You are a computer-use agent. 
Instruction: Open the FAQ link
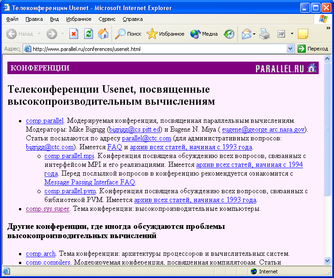[x=115, y=147]
